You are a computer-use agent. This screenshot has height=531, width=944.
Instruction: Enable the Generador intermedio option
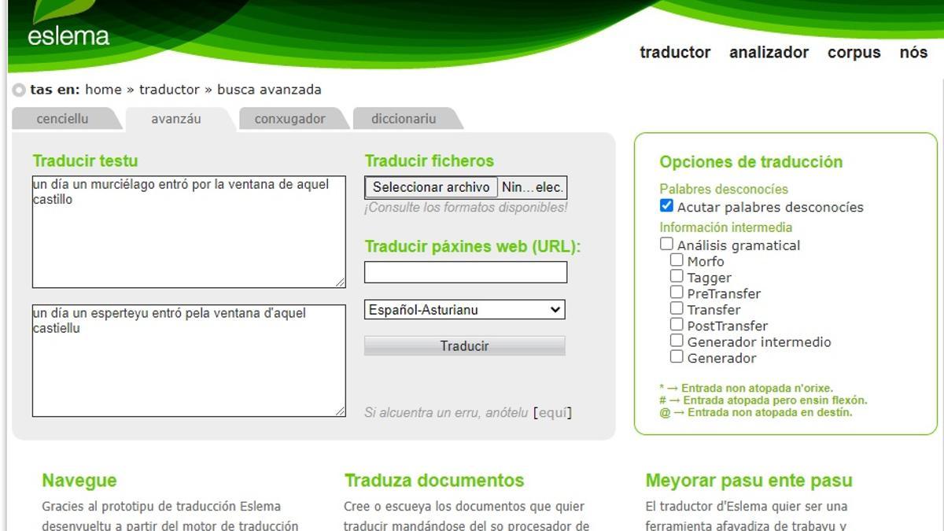pyautogui.click(x=677, y=340)
